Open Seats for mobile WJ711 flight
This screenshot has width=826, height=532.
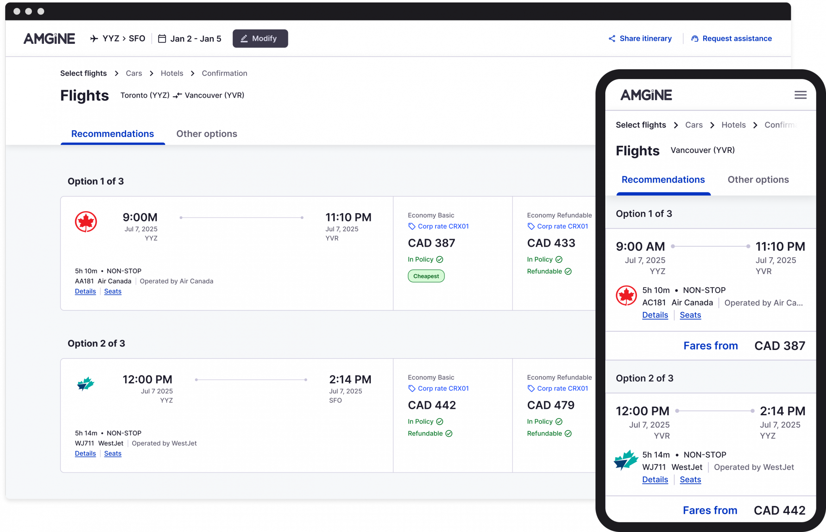pyautogui.click(x=690, y=479)
